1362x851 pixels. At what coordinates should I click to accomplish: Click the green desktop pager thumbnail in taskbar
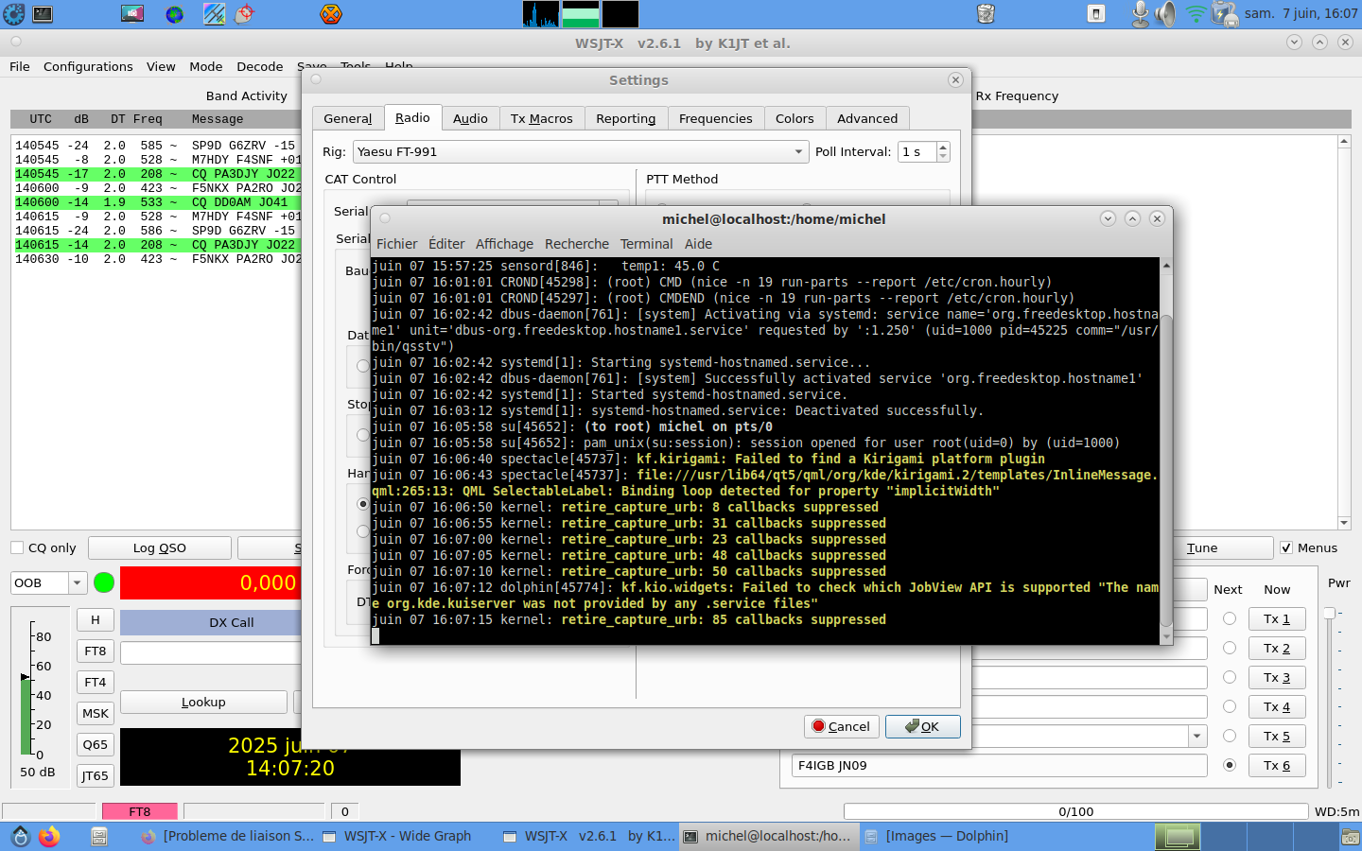point(1179,836)
